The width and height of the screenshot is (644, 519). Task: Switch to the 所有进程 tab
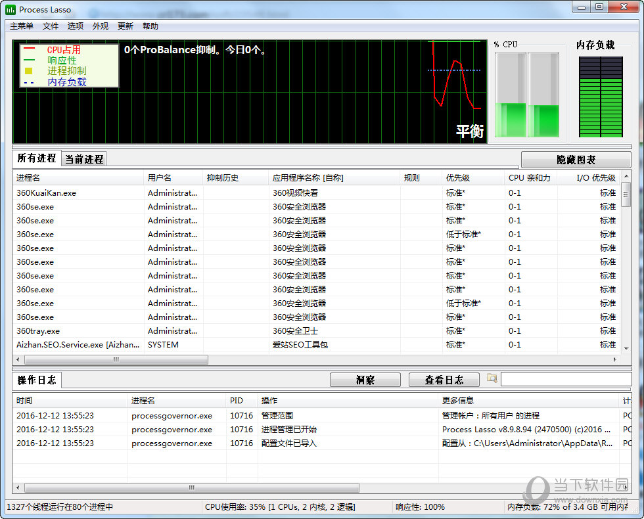(x=37, y=158)
